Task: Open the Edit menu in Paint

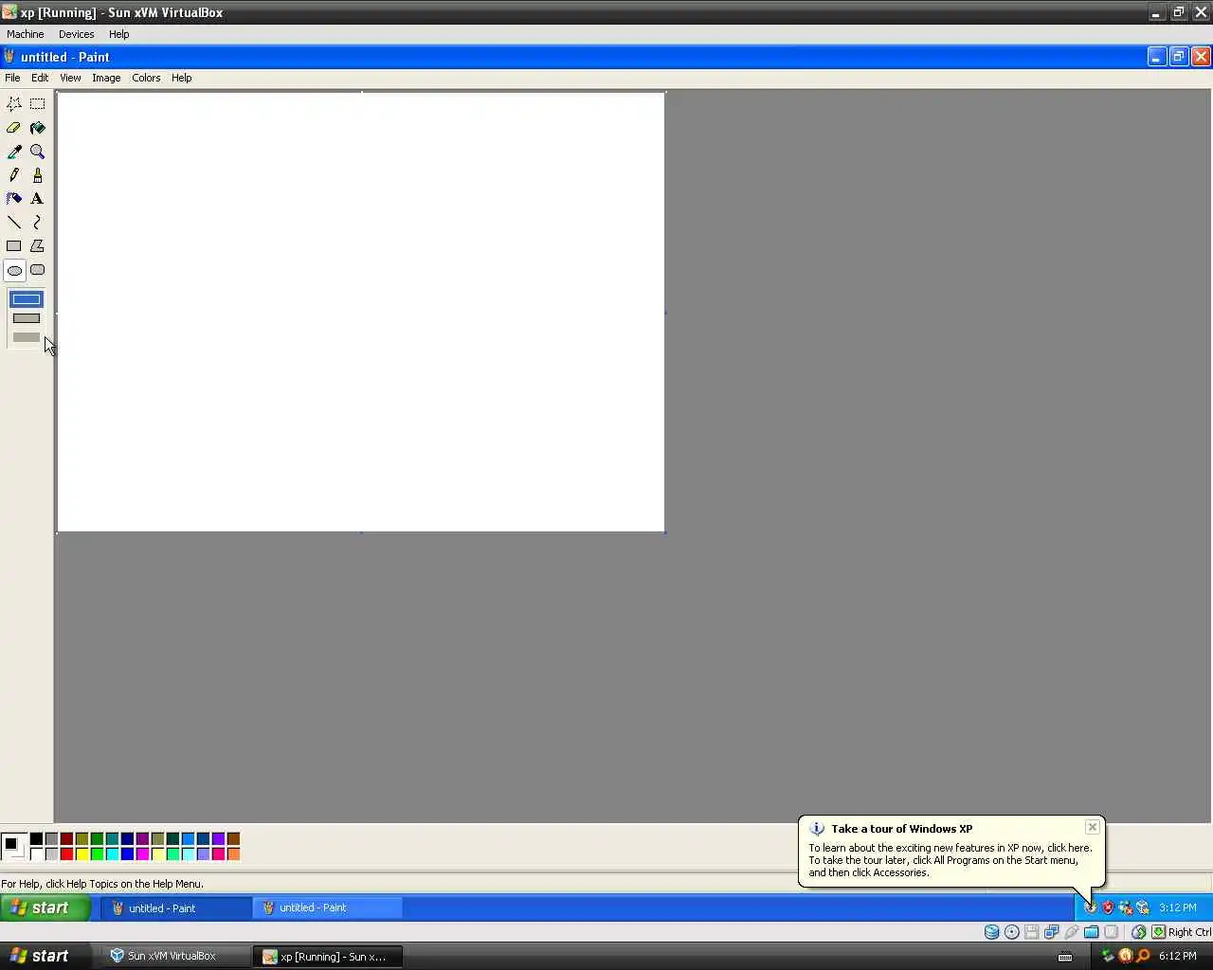Action: (40, 78)
